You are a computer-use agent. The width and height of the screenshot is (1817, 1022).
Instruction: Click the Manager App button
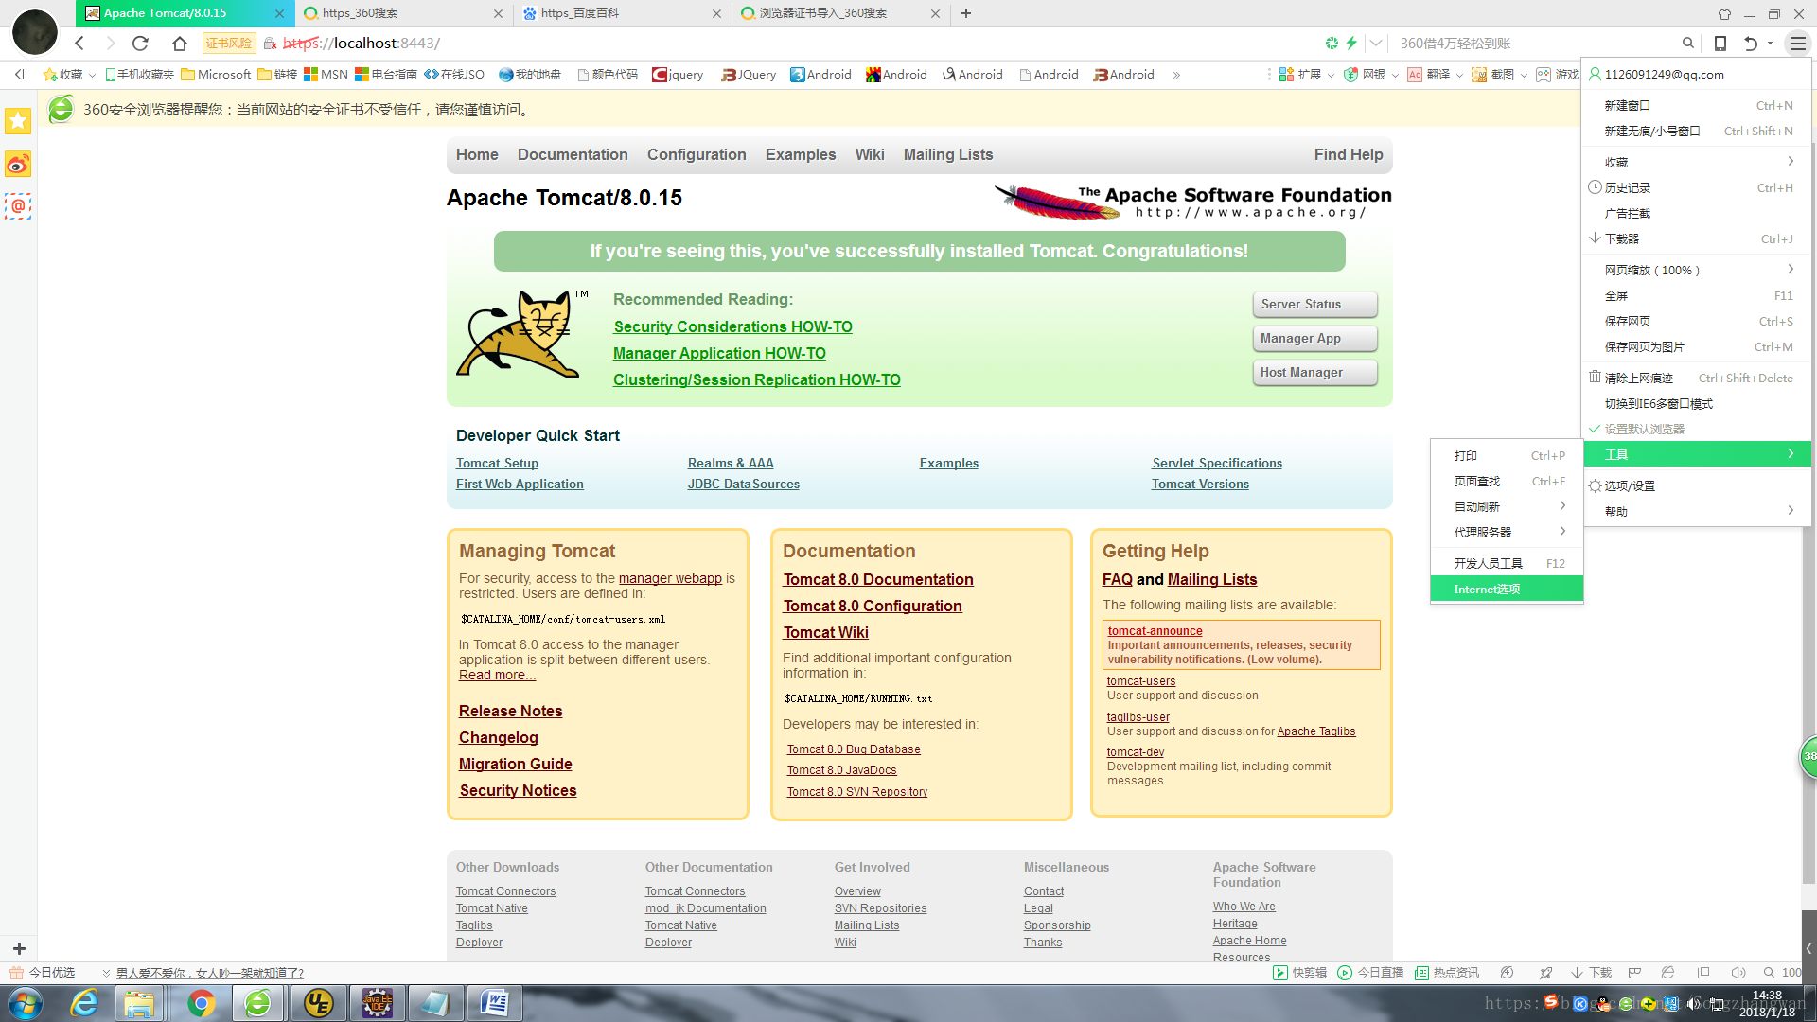[x=1314, y=339]
